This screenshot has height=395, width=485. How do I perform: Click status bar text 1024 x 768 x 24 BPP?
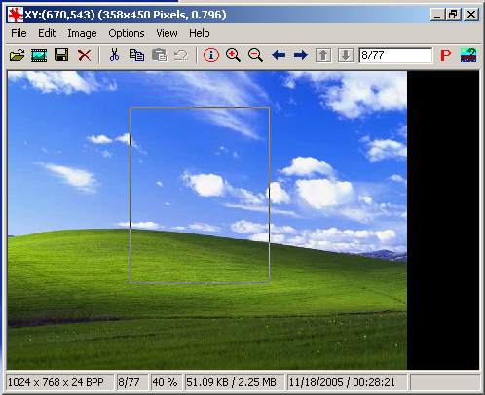[56, 382]
